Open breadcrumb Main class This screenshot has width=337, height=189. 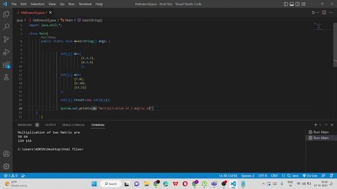point(67,20)
